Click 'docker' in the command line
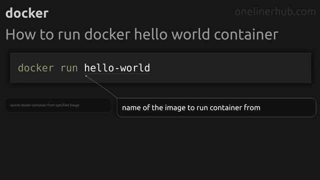 click(35, 68)
